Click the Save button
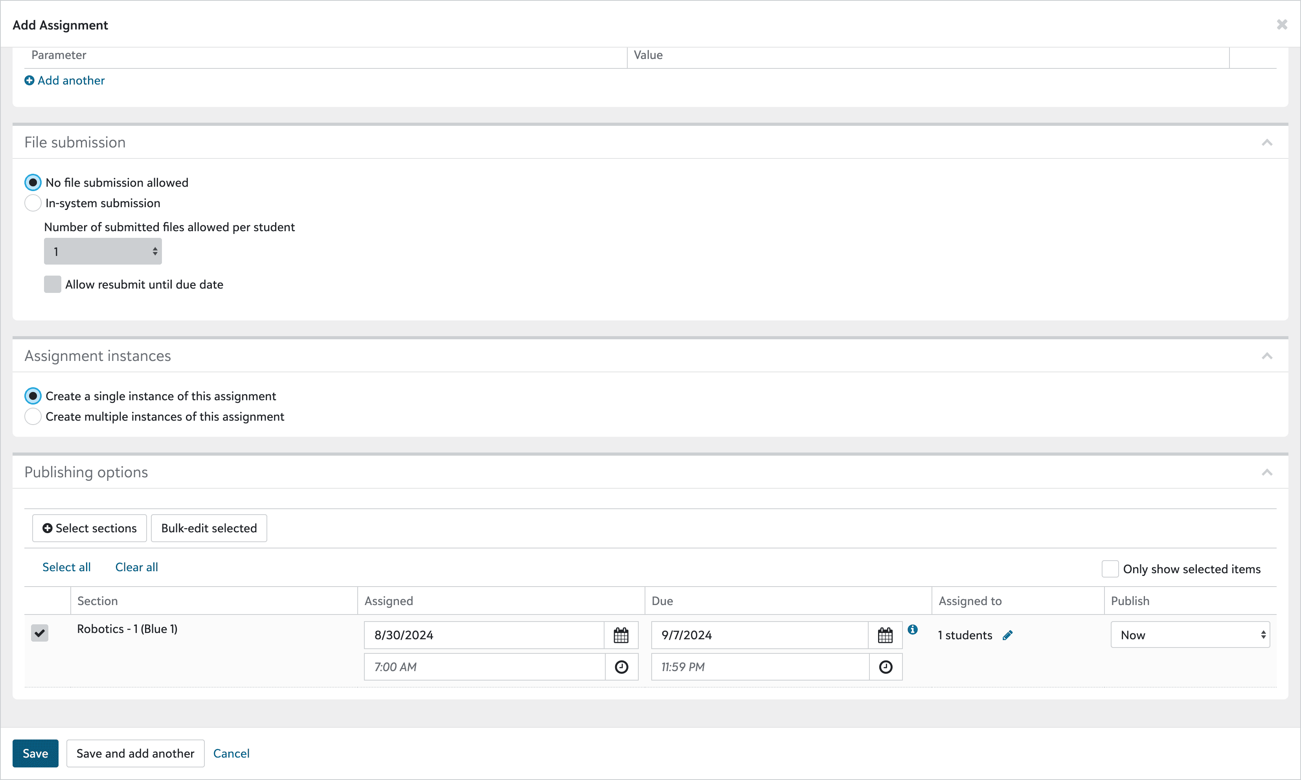The width and height of the screenshot is (1301, 780). (35, 753)
